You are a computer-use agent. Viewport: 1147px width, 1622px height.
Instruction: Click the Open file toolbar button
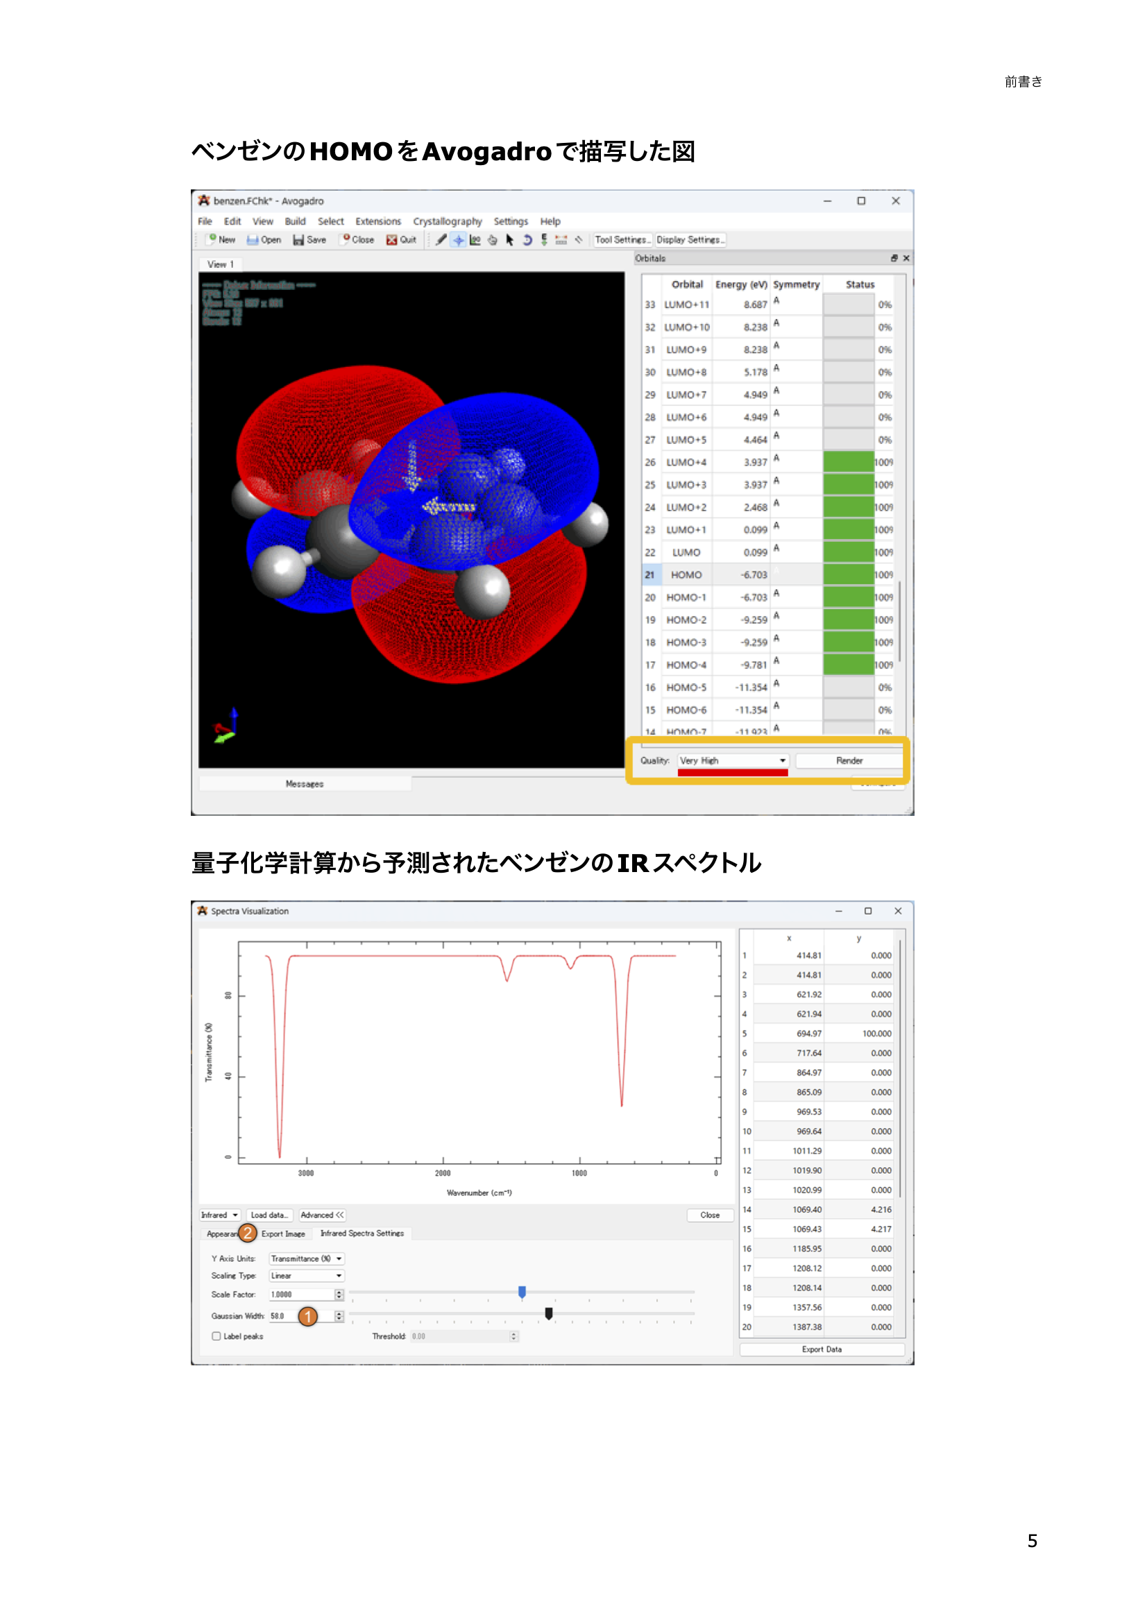click(x=264, y=240)
